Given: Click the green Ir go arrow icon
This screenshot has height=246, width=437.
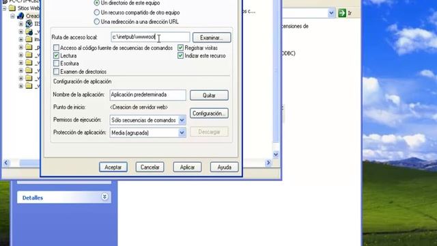Looking at the screenshot, I should point(342,13).
